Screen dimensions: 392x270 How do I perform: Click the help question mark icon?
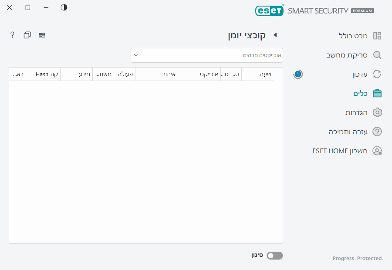pos(12,35)
